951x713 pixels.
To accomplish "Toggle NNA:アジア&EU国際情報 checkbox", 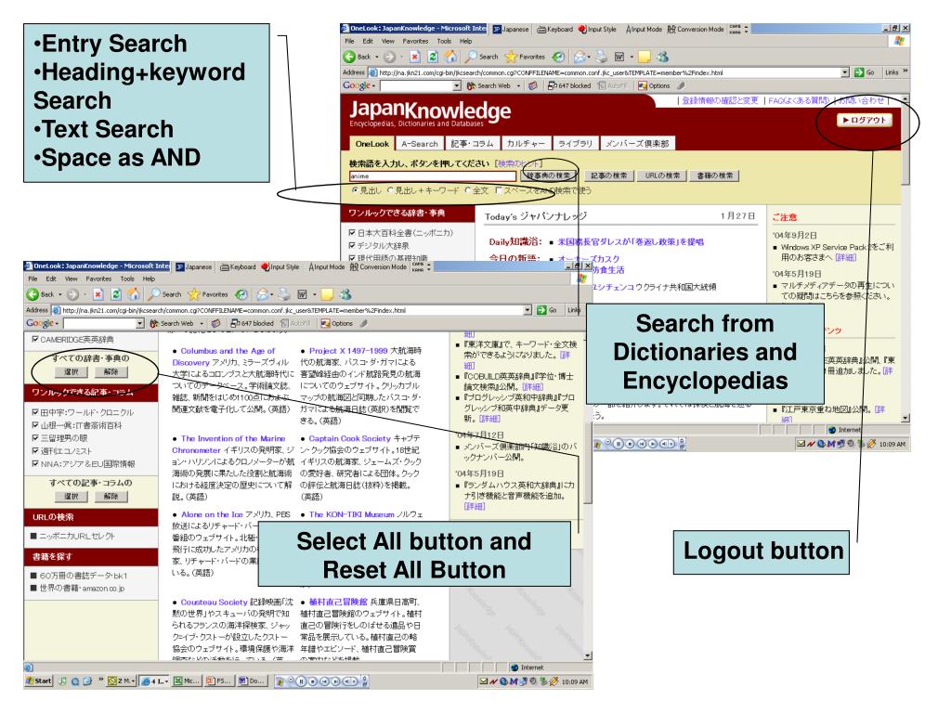I will coord(35,464).
